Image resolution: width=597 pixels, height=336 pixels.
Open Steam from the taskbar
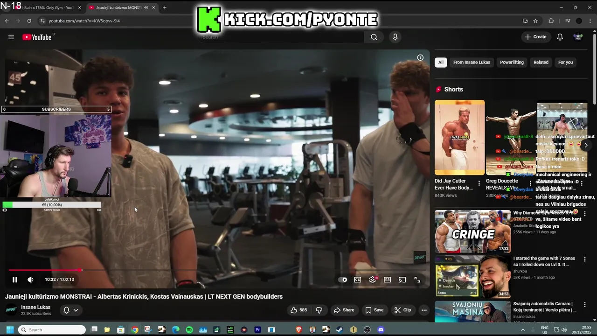[340, 330]
